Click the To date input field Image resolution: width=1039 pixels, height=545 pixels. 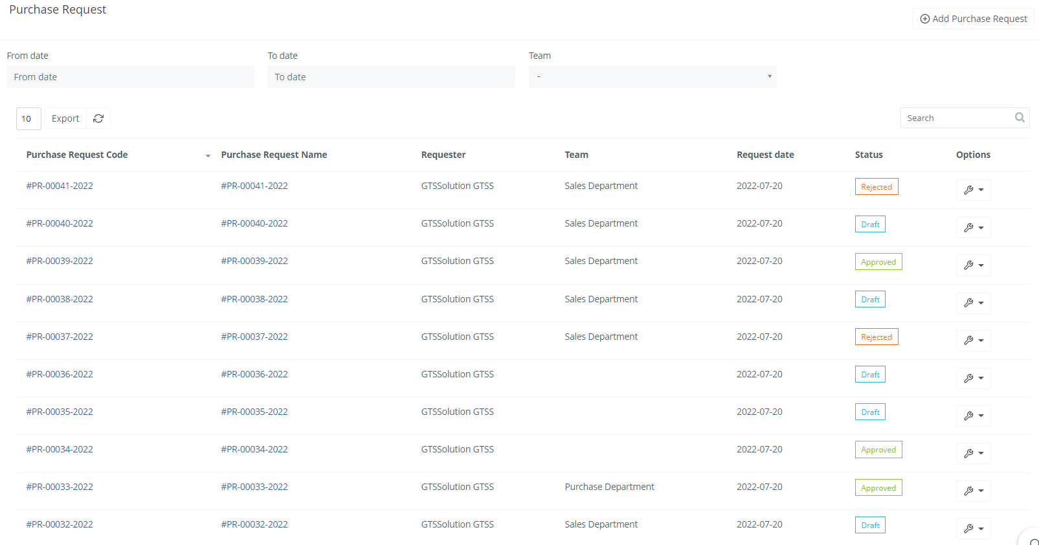[x=391, y=77]
